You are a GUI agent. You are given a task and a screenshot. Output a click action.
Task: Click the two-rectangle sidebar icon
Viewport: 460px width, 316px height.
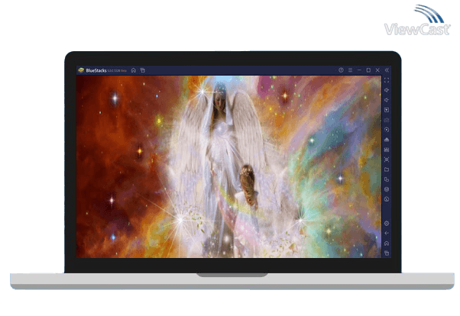point(387,179)
